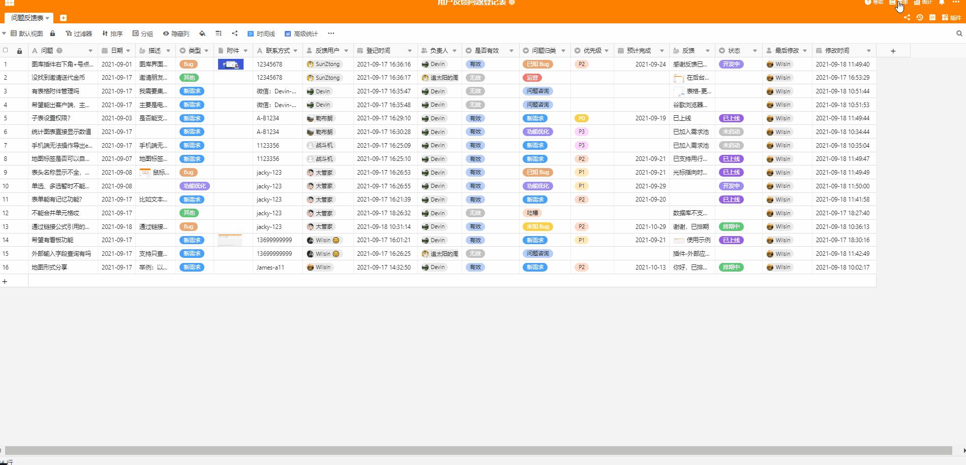Open the 负责人 column header dropdown
Image resolution: width=966 pixels, height=465 pixels.
[455, 50]
